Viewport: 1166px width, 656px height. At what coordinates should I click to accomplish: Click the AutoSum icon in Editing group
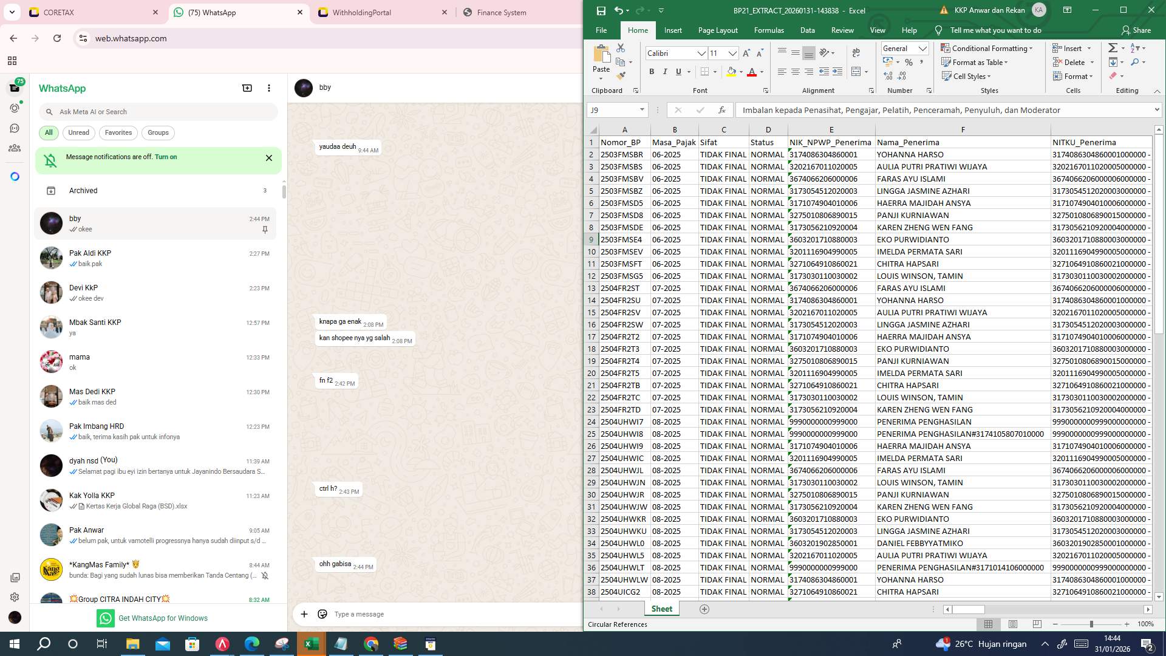point(1113,47)
